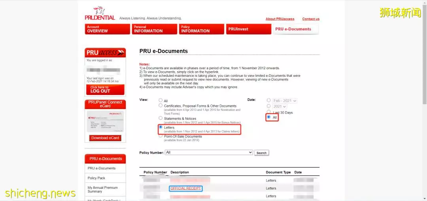427x201 pixels.
Task: Click the Policy Number column header
Action: [x=155, y=173]
